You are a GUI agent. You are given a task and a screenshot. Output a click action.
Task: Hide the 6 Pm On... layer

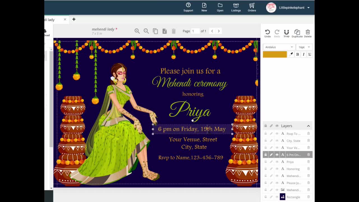point(277,155)
